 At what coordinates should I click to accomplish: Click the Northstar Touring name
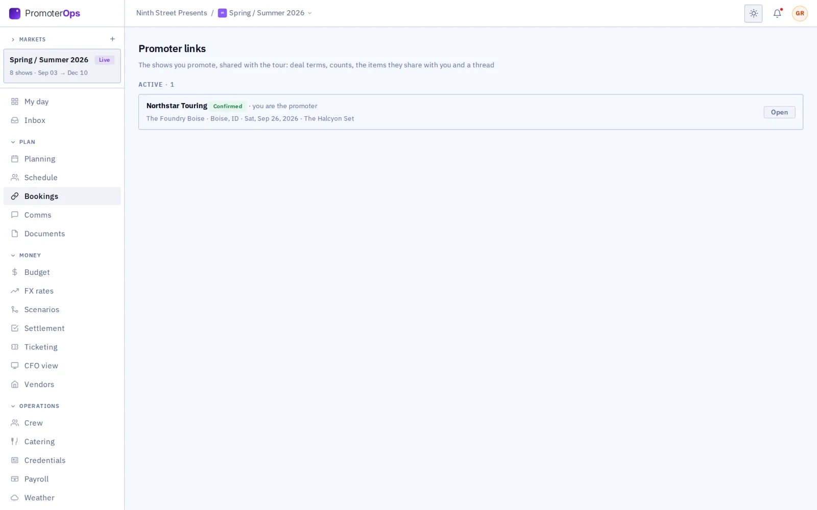point(177,106)
